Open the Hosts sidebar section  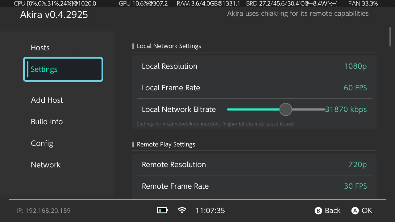63,48
